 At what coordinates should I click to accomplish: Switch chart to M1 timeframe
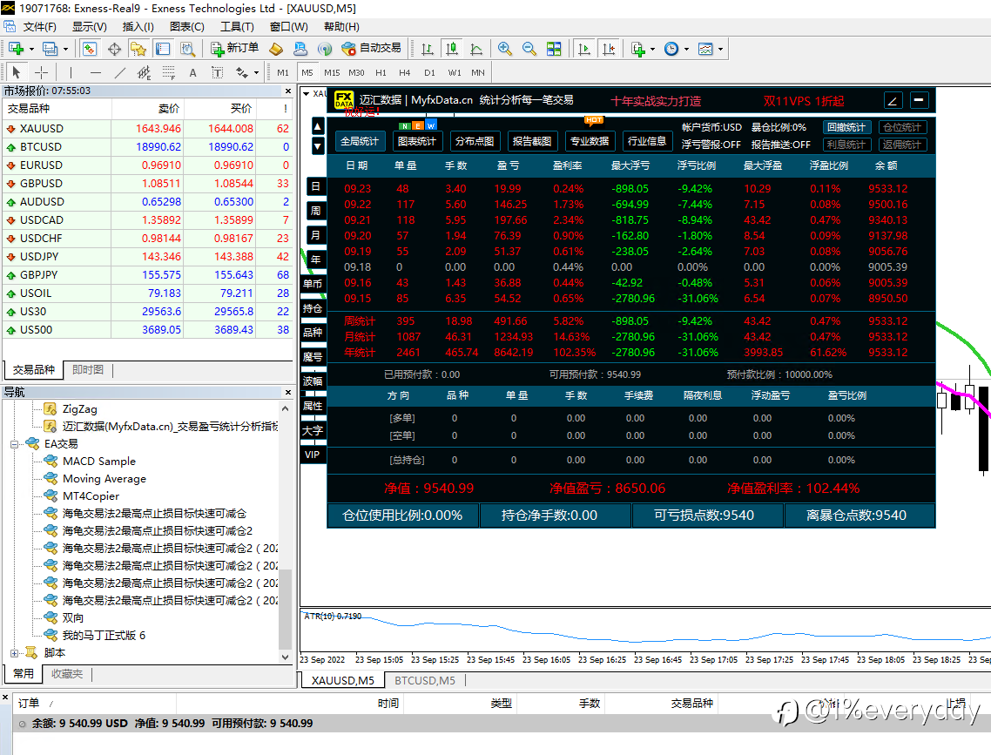click(x=282, y=72)
